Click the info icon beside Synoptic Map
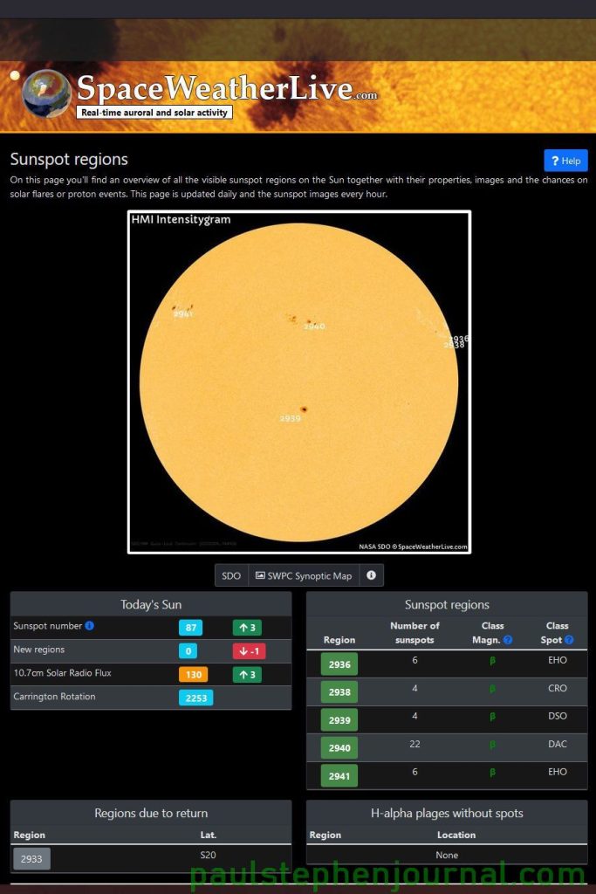 372,575
